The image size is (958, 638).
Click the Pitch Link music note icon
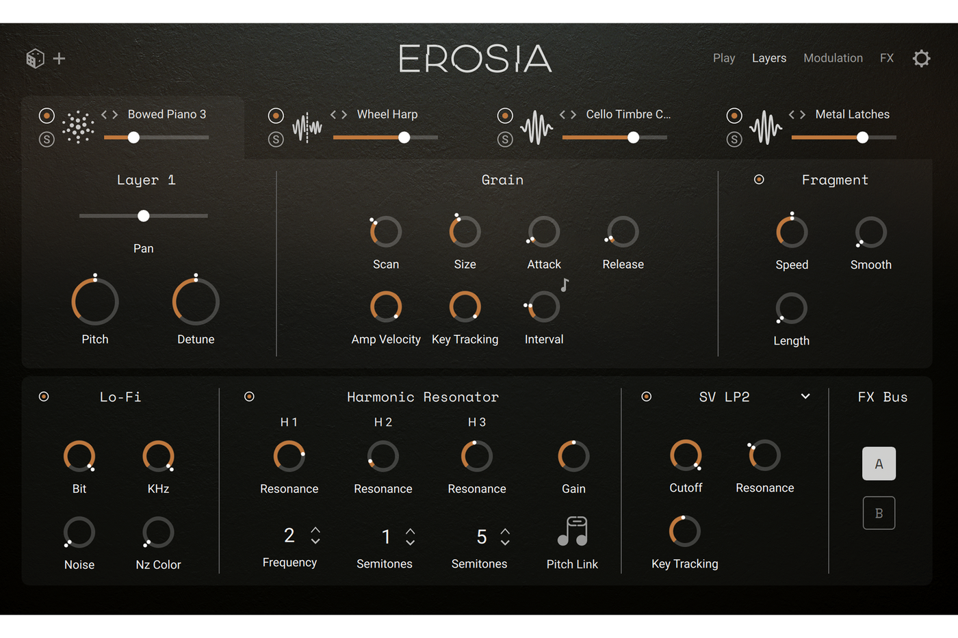pyautogui.click(x=573, y=531)
